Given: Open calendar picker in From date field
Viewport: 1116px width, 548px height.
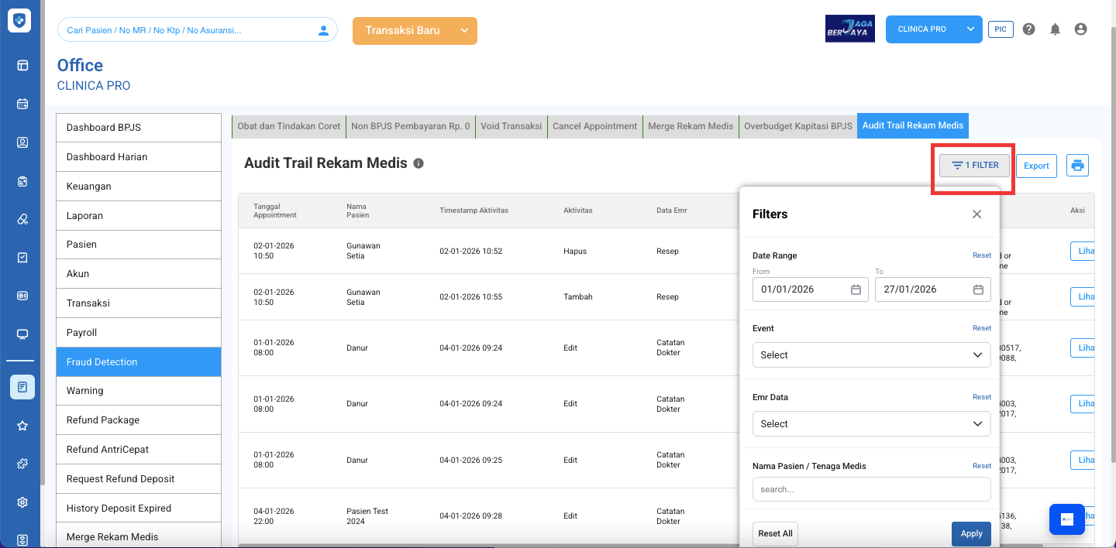Looking at the screenshot, I should 856,289.
